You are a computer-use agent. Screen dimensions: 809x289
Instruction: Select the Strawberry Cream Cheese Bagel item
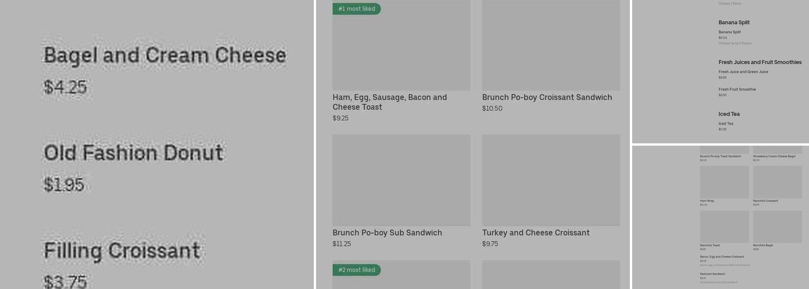774,156
